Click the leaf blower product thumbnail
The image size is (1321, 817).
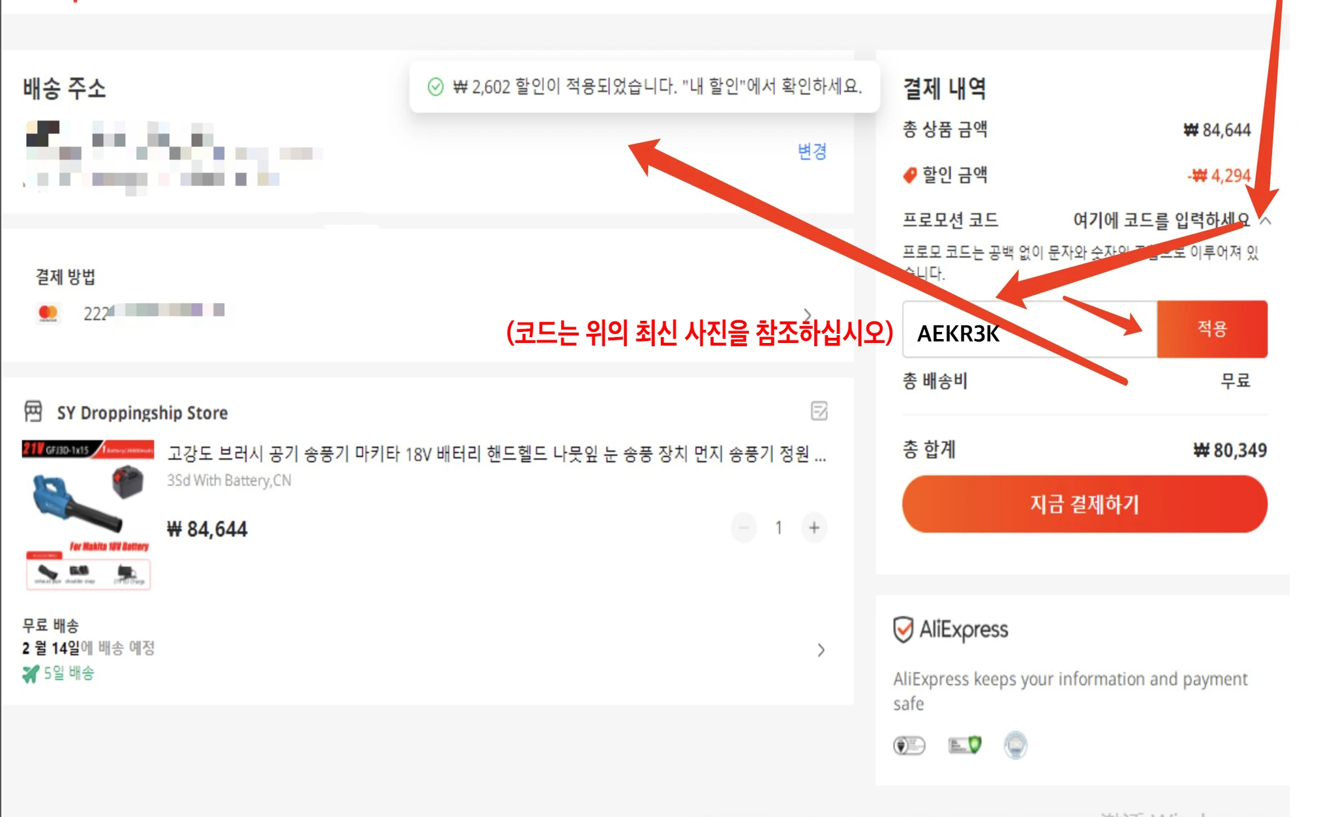pos(88,515)
